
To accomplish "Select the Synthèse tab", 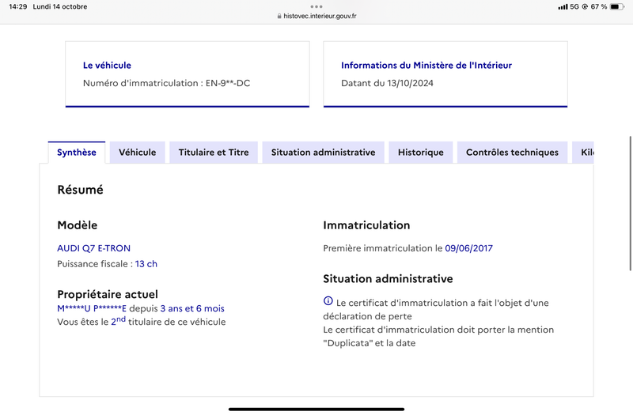I will pyautogui.click(x=77, y=153).
